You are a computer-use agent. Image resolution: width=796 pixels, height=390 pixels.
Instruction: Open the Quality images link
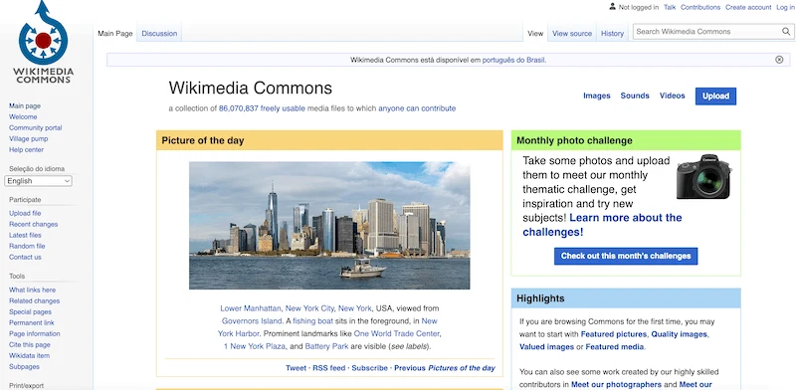tap(680, 334)
